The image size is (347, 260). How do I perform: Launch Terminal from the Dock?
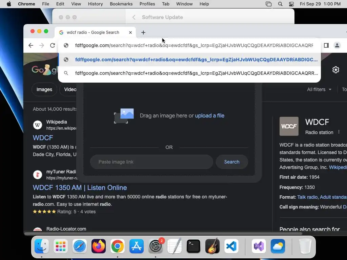(x=193, y=246)
